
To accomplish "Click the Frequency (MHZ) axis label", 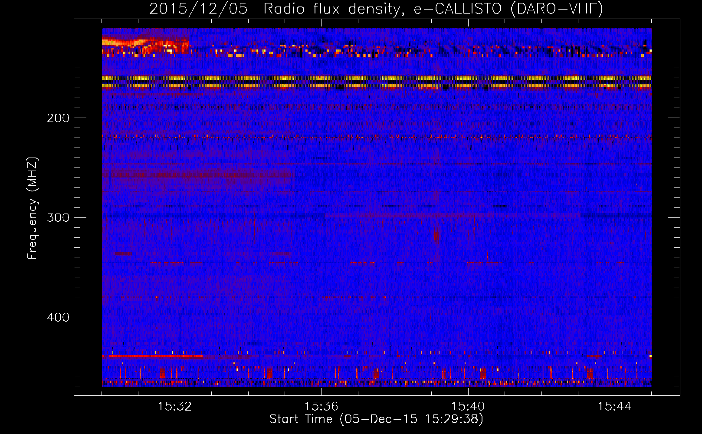I will pos(33,208).
